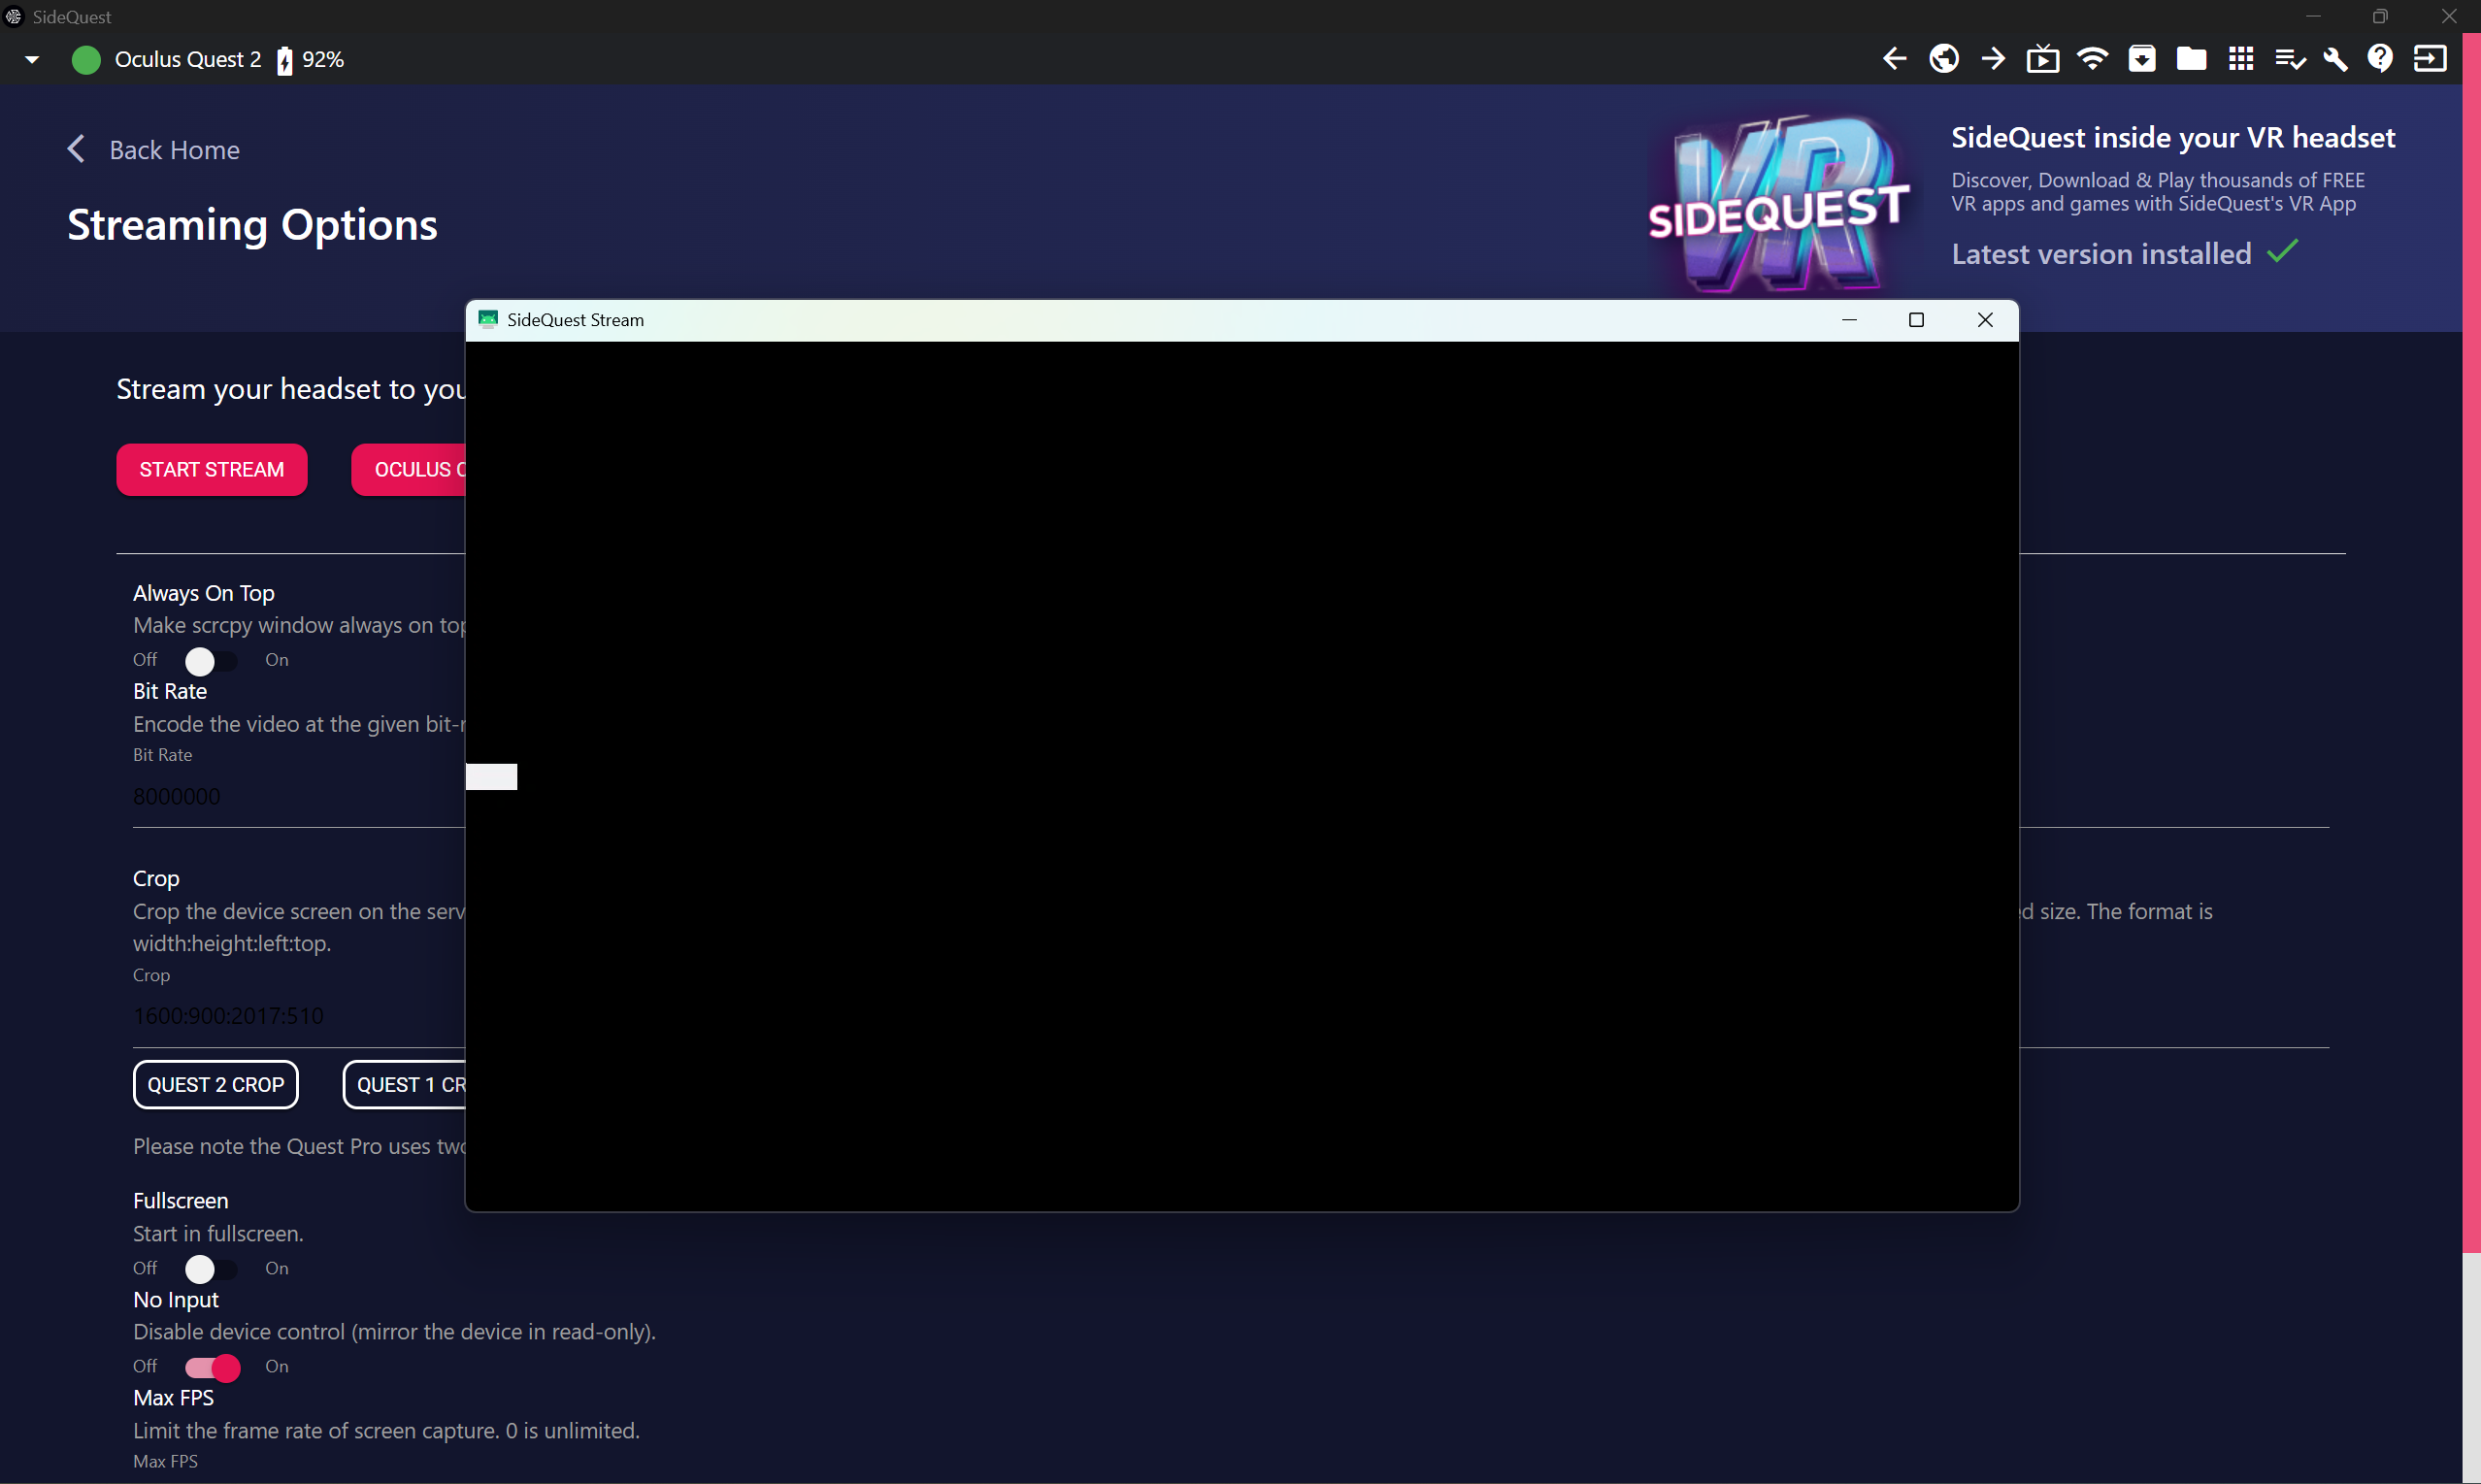Screen dimensions: 2481x1484
Task: Edit the Bit Rate input field
Action: [250, 796]
